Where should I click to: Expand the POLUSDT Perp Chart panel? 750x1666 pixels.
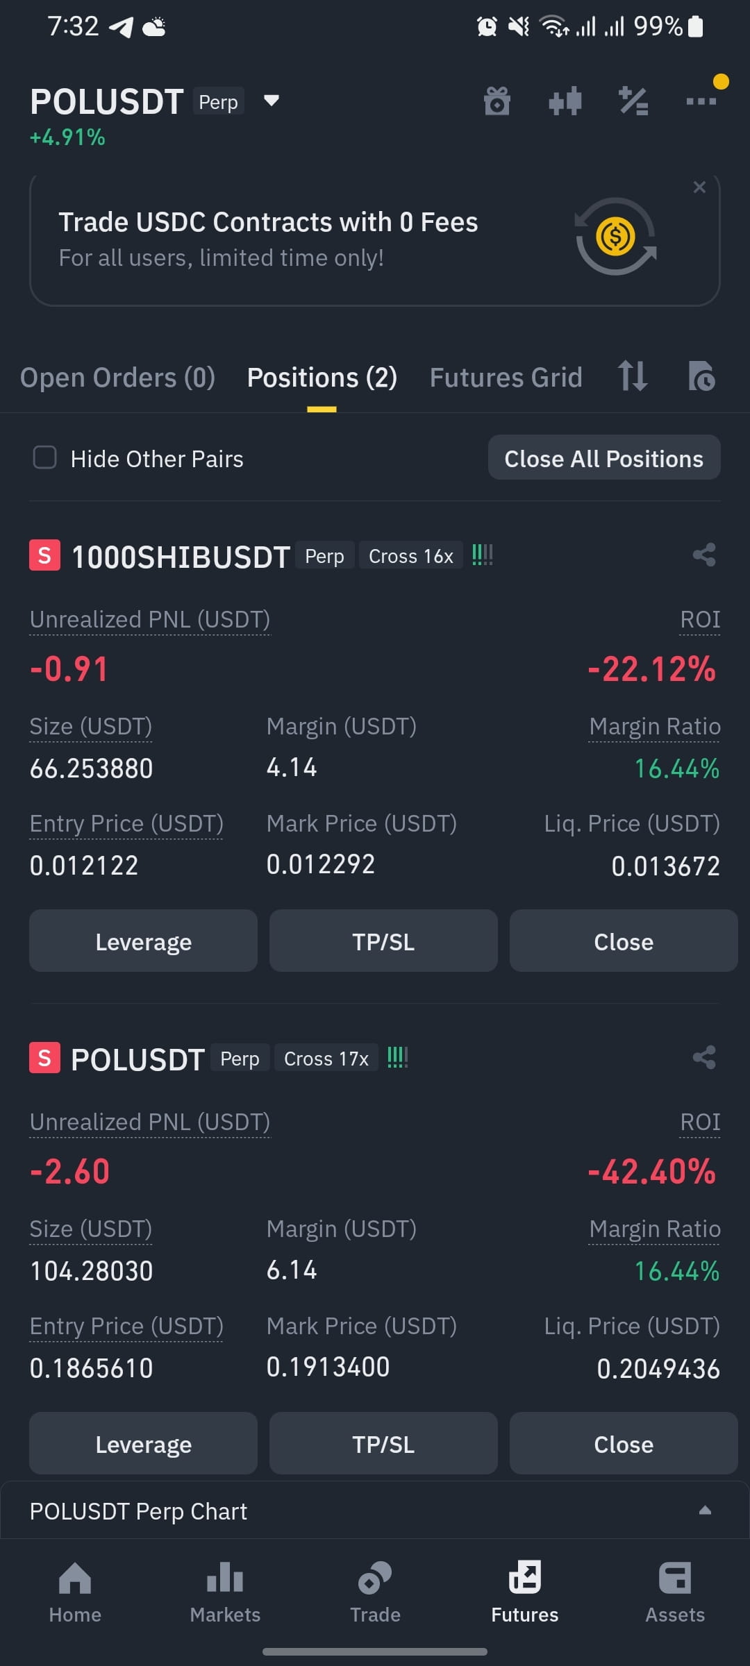(705, 1510)
